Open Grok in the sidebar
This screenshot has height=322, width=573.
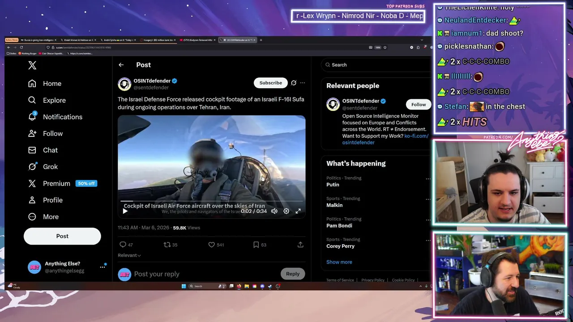(43, 166)
